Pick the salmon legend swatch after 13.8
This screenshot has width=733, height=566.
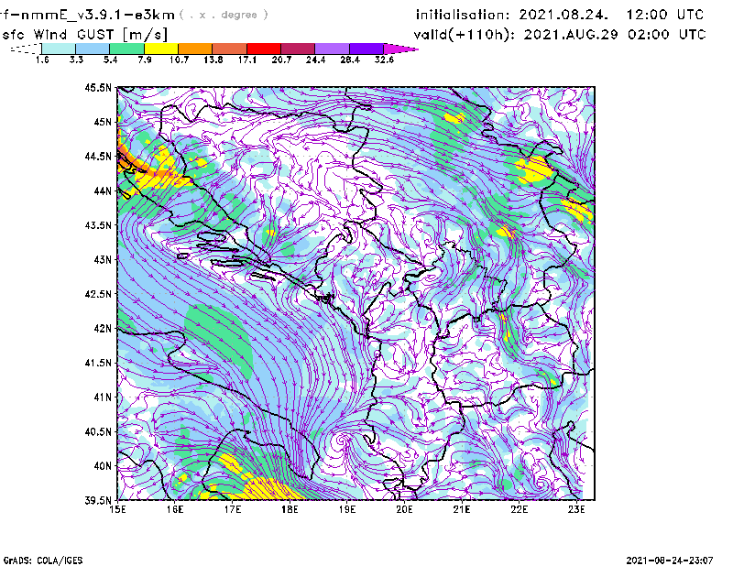230,49
